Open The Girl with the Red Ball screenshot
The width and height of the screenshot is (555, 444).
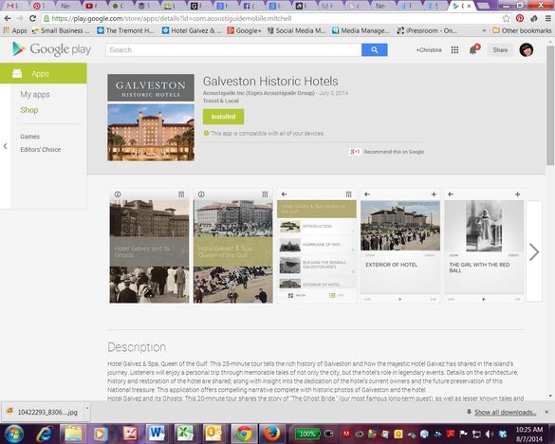[484, 246]
